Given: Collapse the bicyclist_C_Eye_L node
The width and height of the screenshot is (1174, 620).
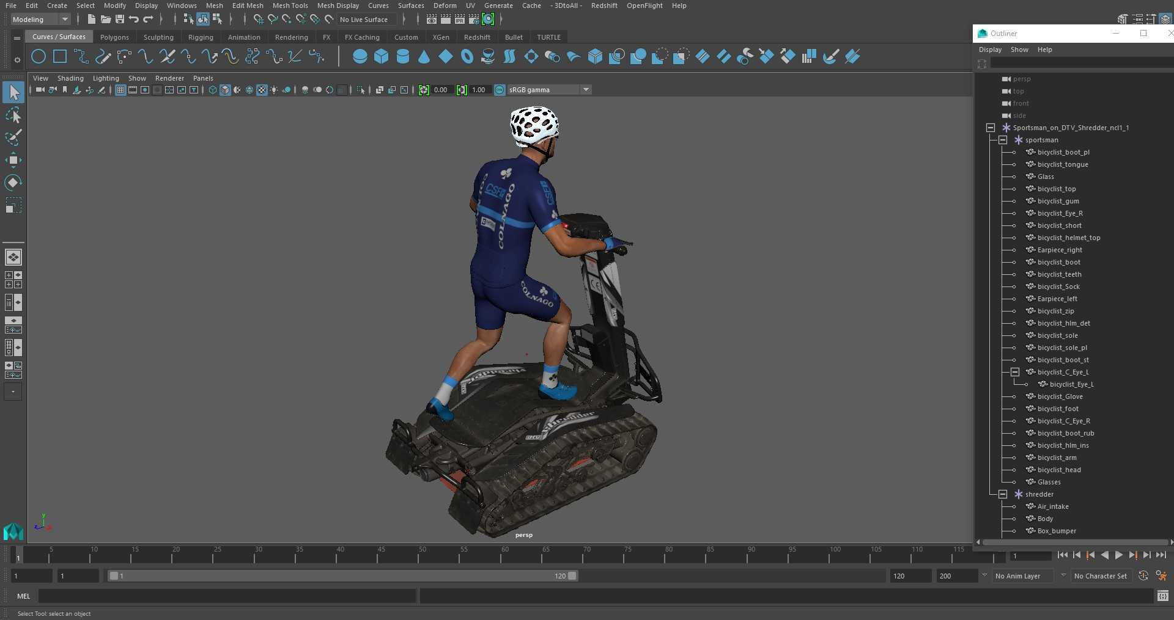Looking at the screenshot, I should pyautogui.click(x=1015, y=372).
